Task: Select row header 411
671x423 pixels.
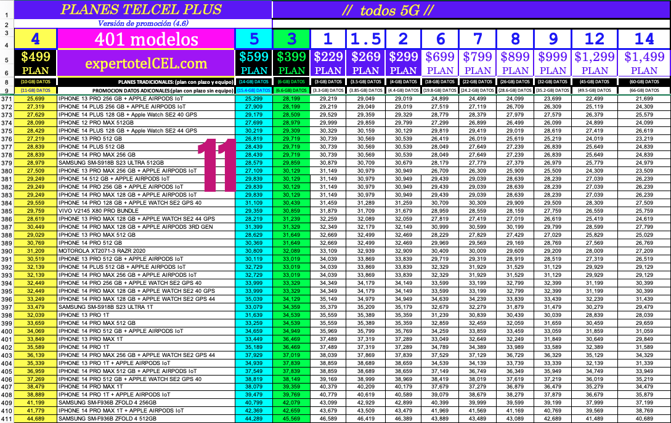Action: click(x=7, y=419)
